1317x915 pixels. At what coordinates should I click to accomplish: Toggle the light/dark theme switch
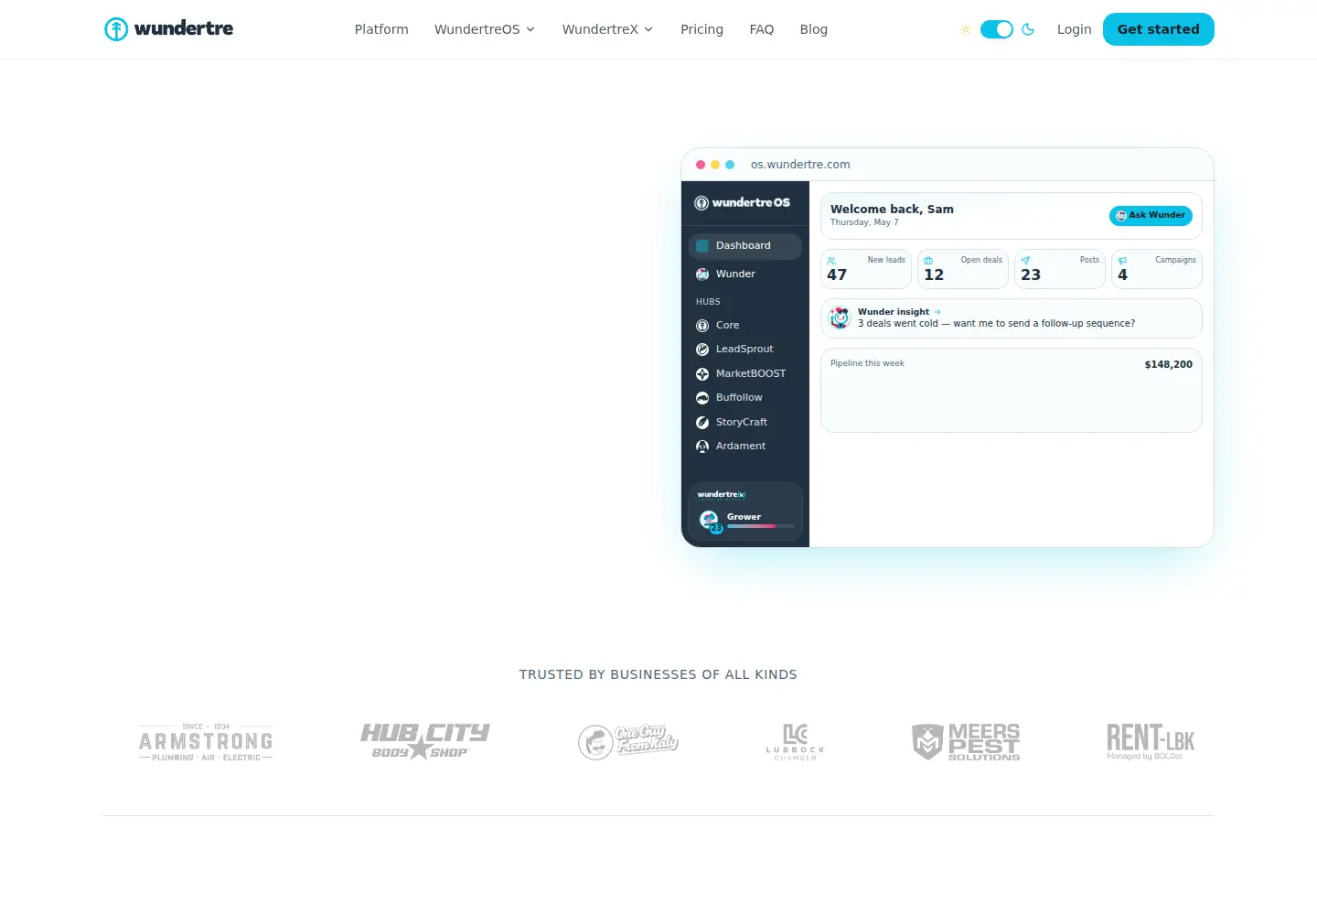click(x=997, y=29)
